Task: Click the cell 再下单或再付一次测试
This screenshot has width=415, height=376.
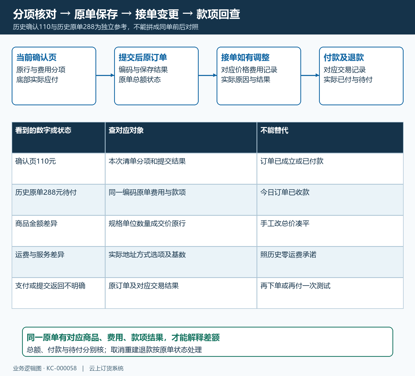Action: click(330, 293)
